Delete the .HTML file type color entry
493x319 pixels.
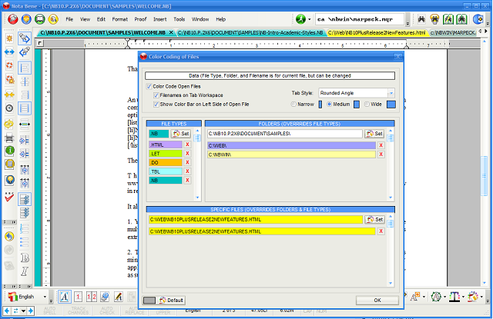(x=186, y=144)
